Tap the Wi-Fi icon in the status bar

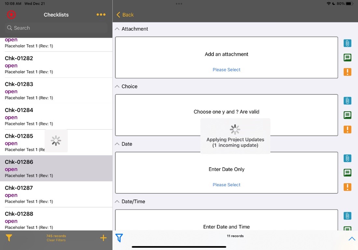tap(329, 4)
